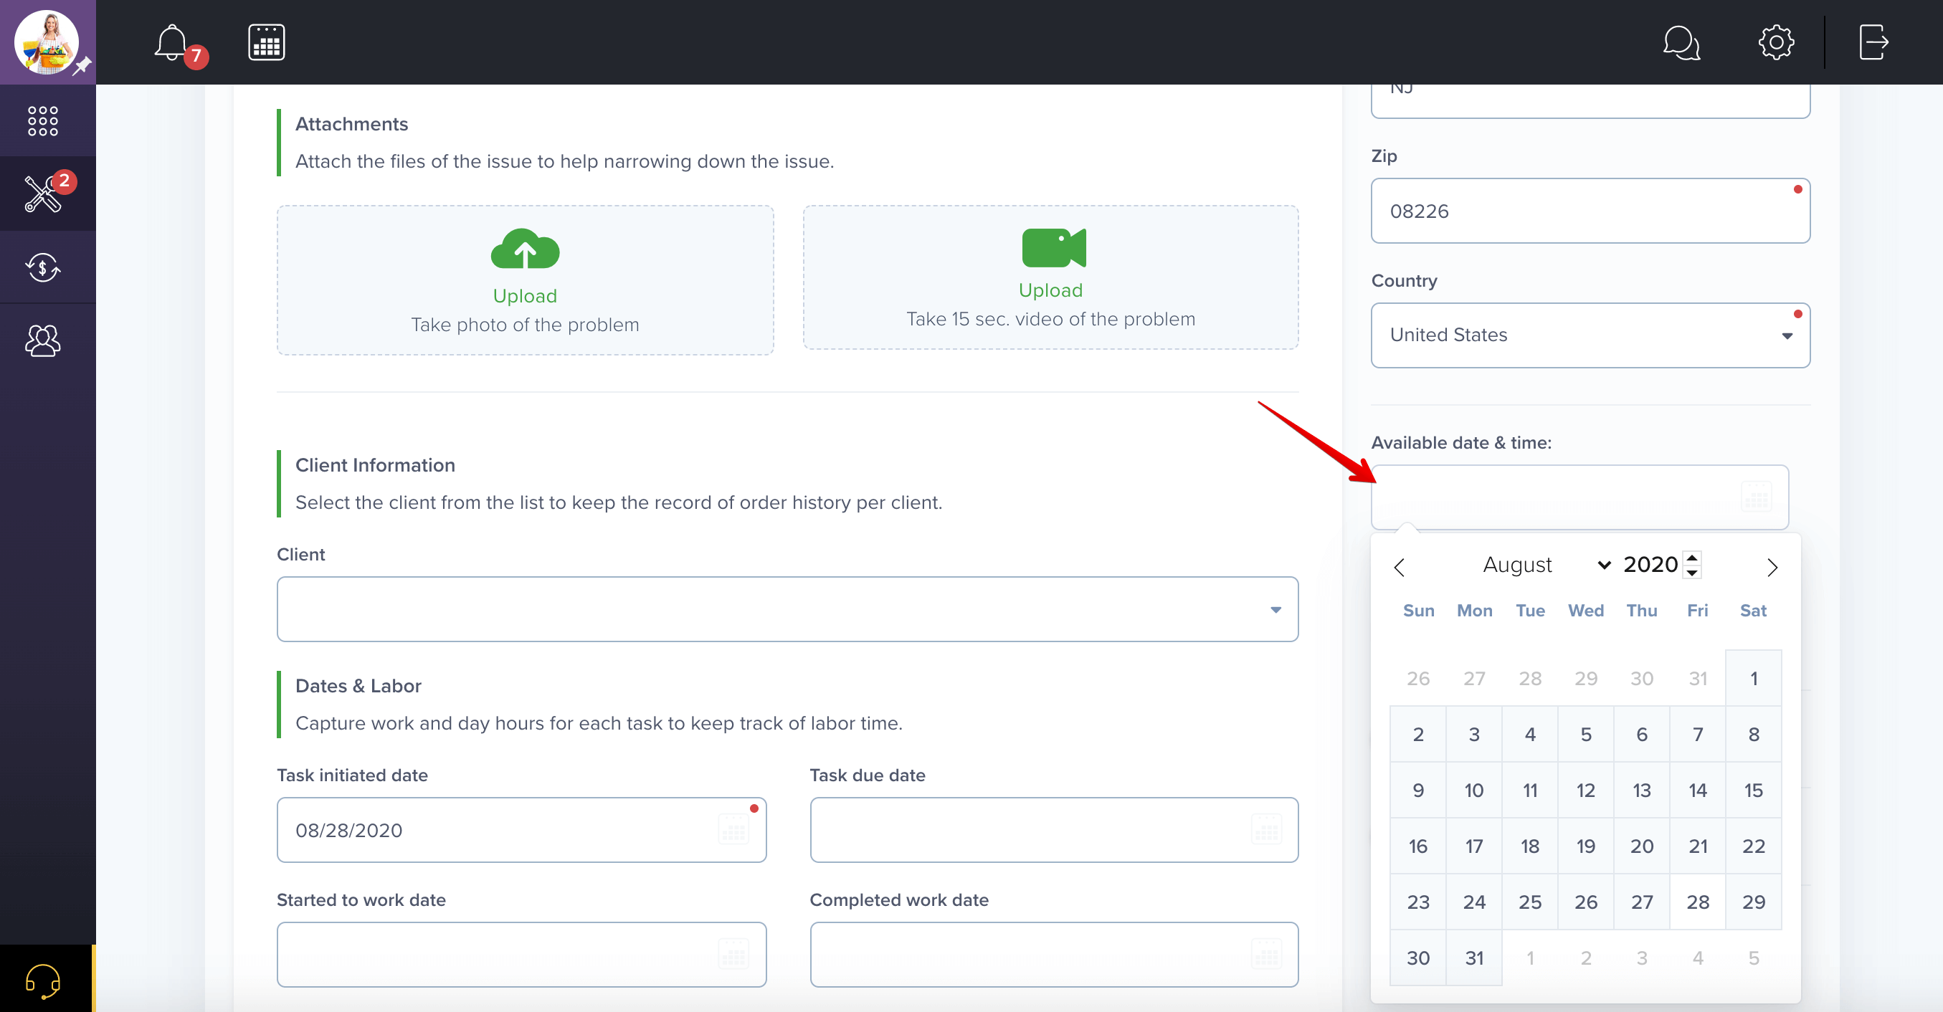Open the contacts people icon in sidebar
1943x1012 pixels.
coord(43,340)
